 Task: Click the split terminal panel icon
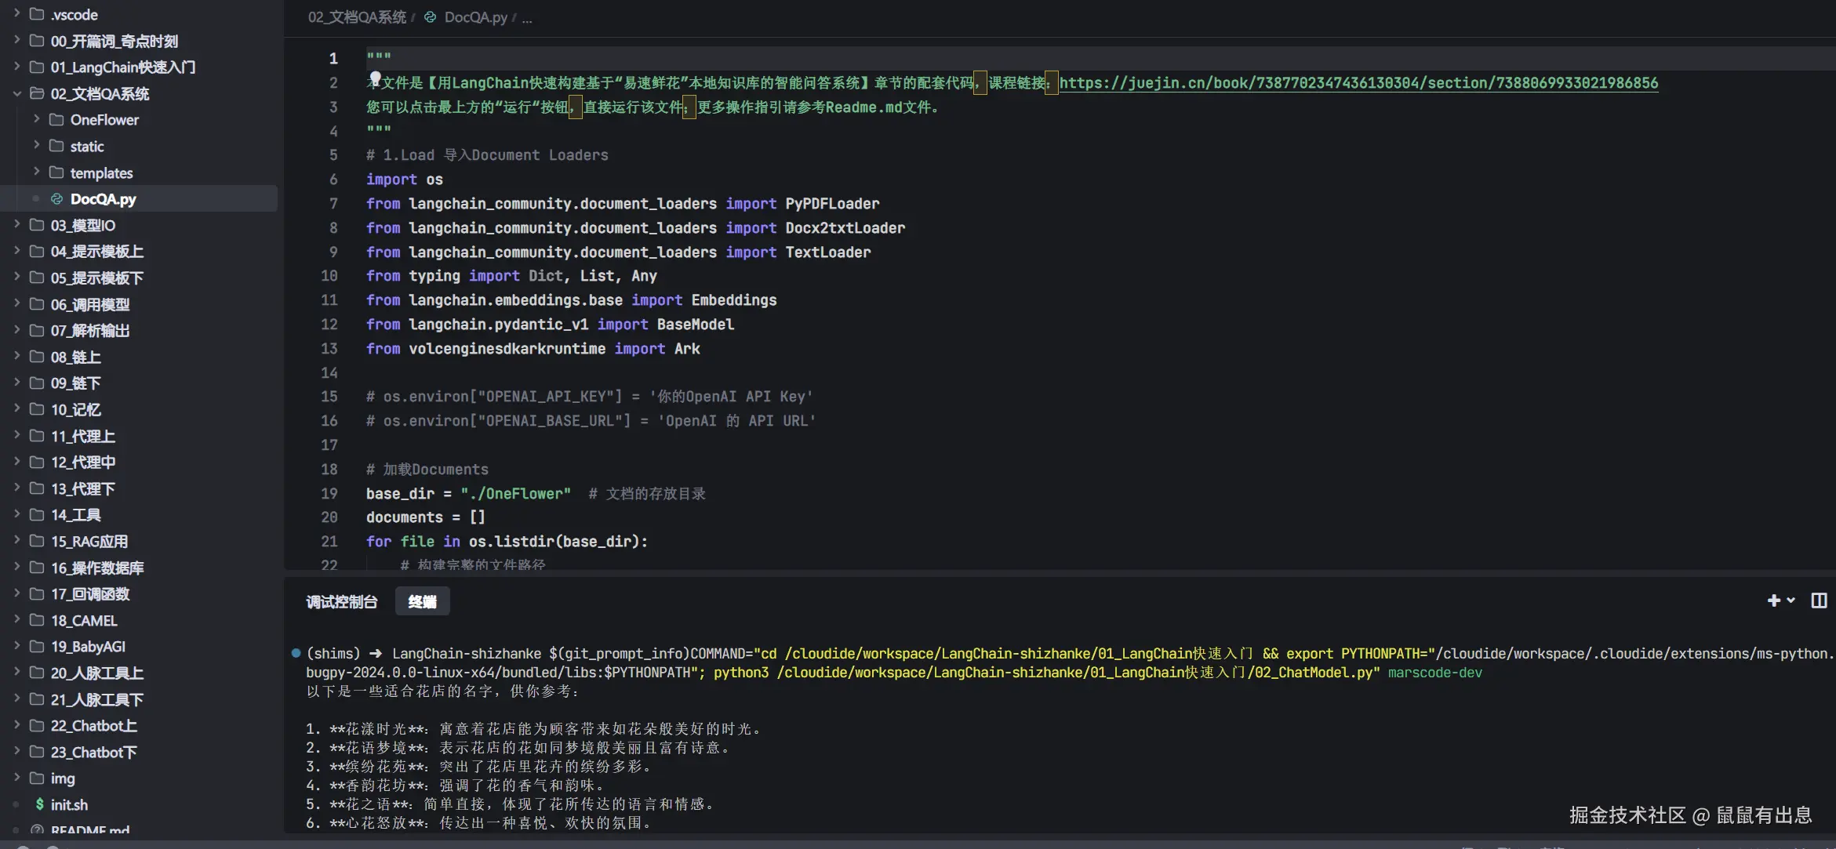(1819, 600)
